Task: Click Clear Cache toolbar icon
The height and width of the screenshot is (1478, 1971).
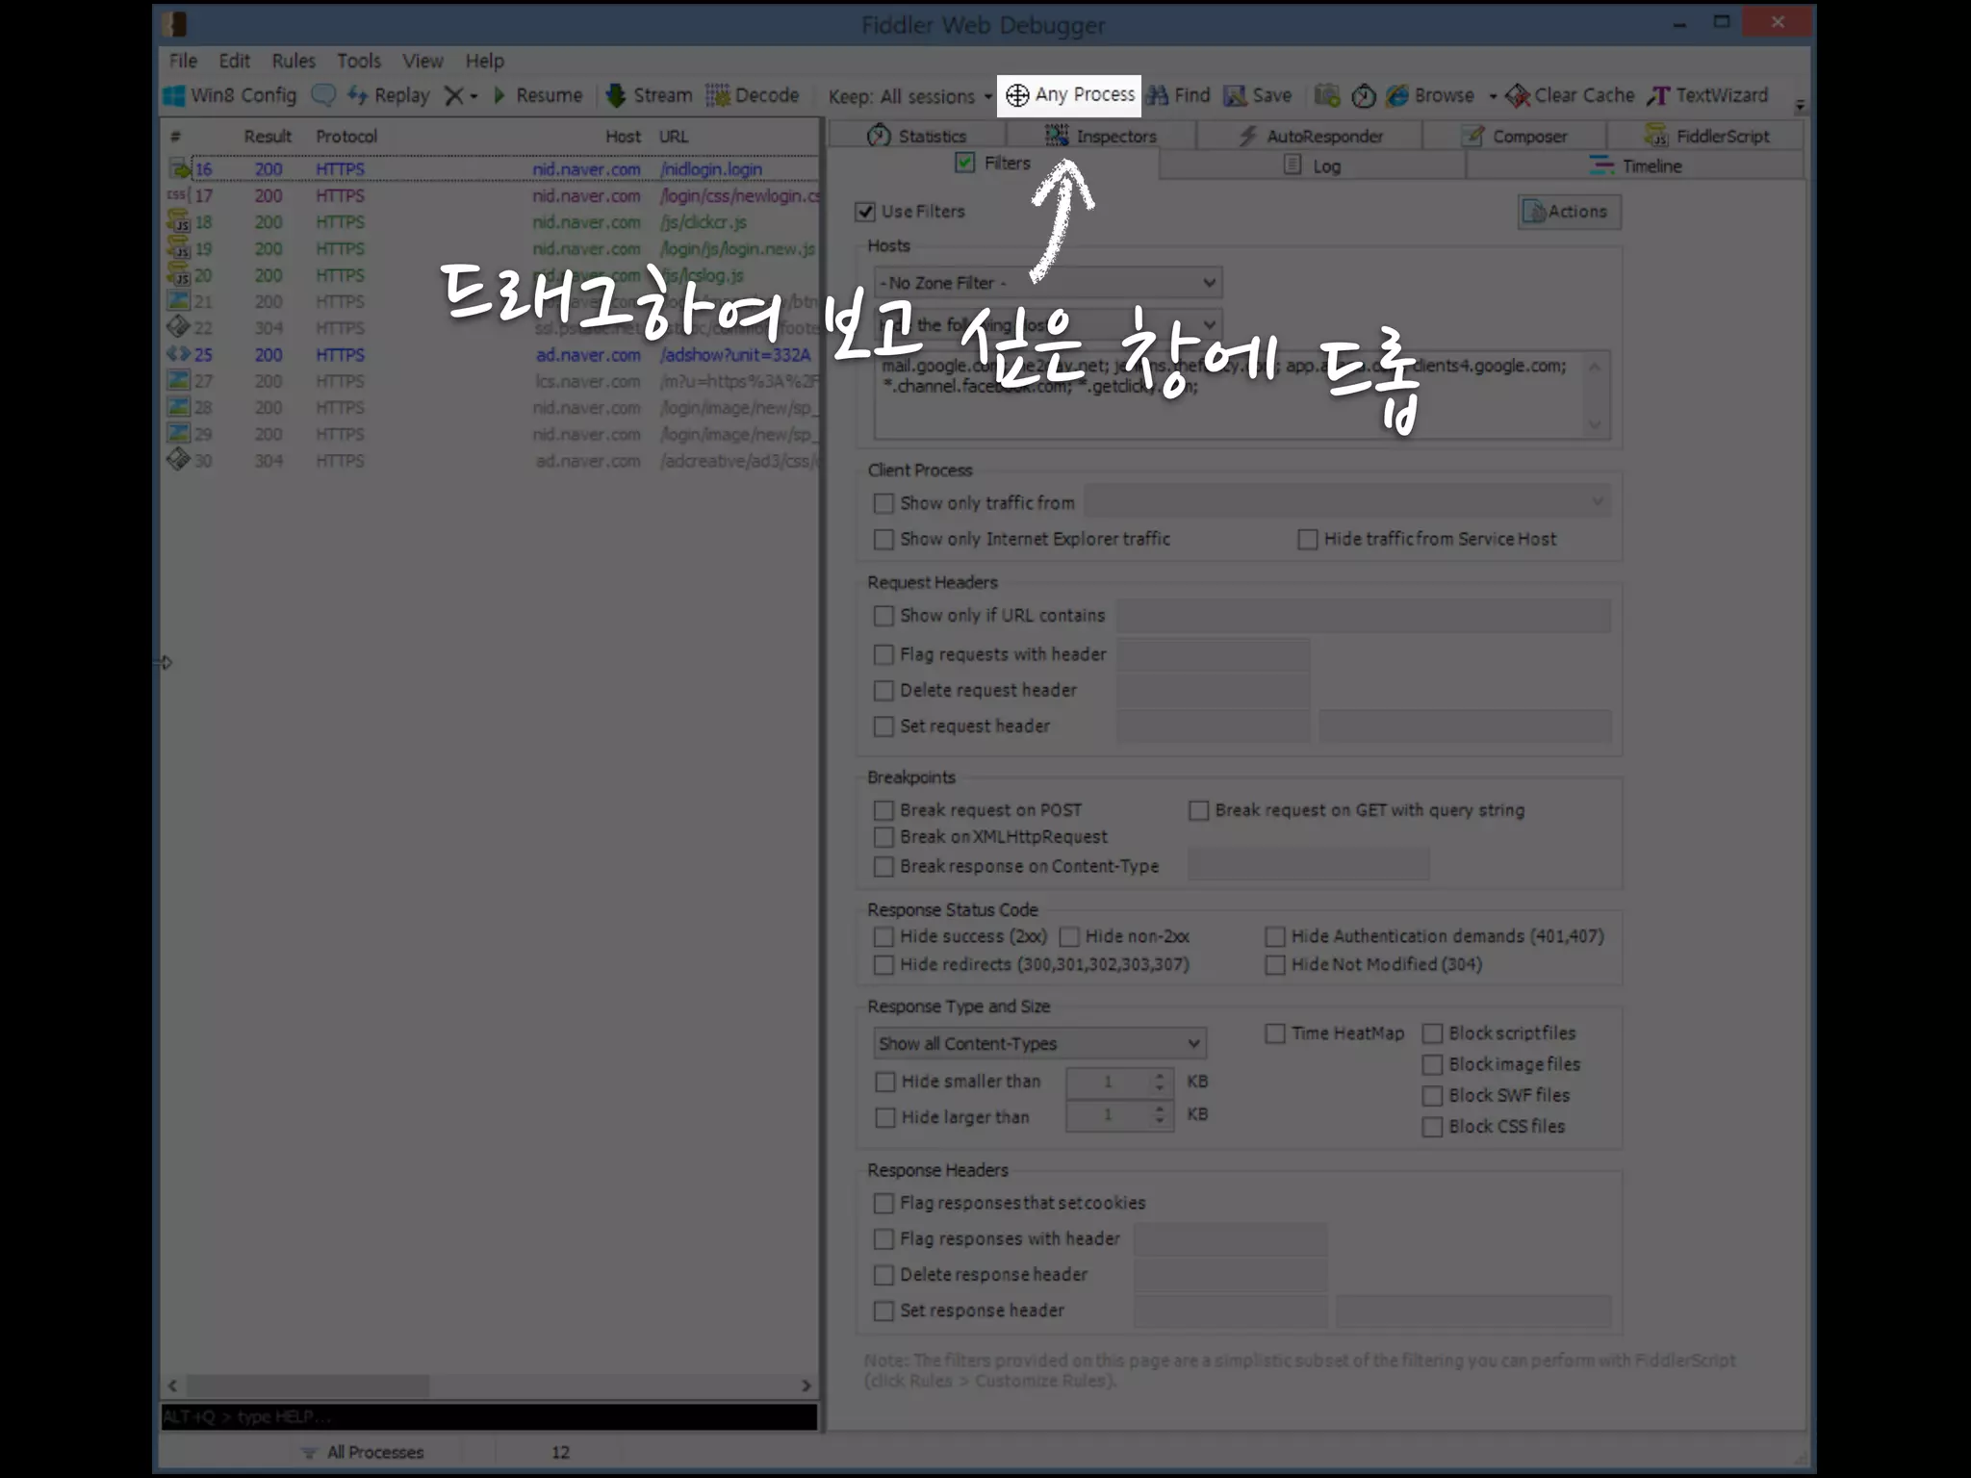Action: [x=1519, y=95]
